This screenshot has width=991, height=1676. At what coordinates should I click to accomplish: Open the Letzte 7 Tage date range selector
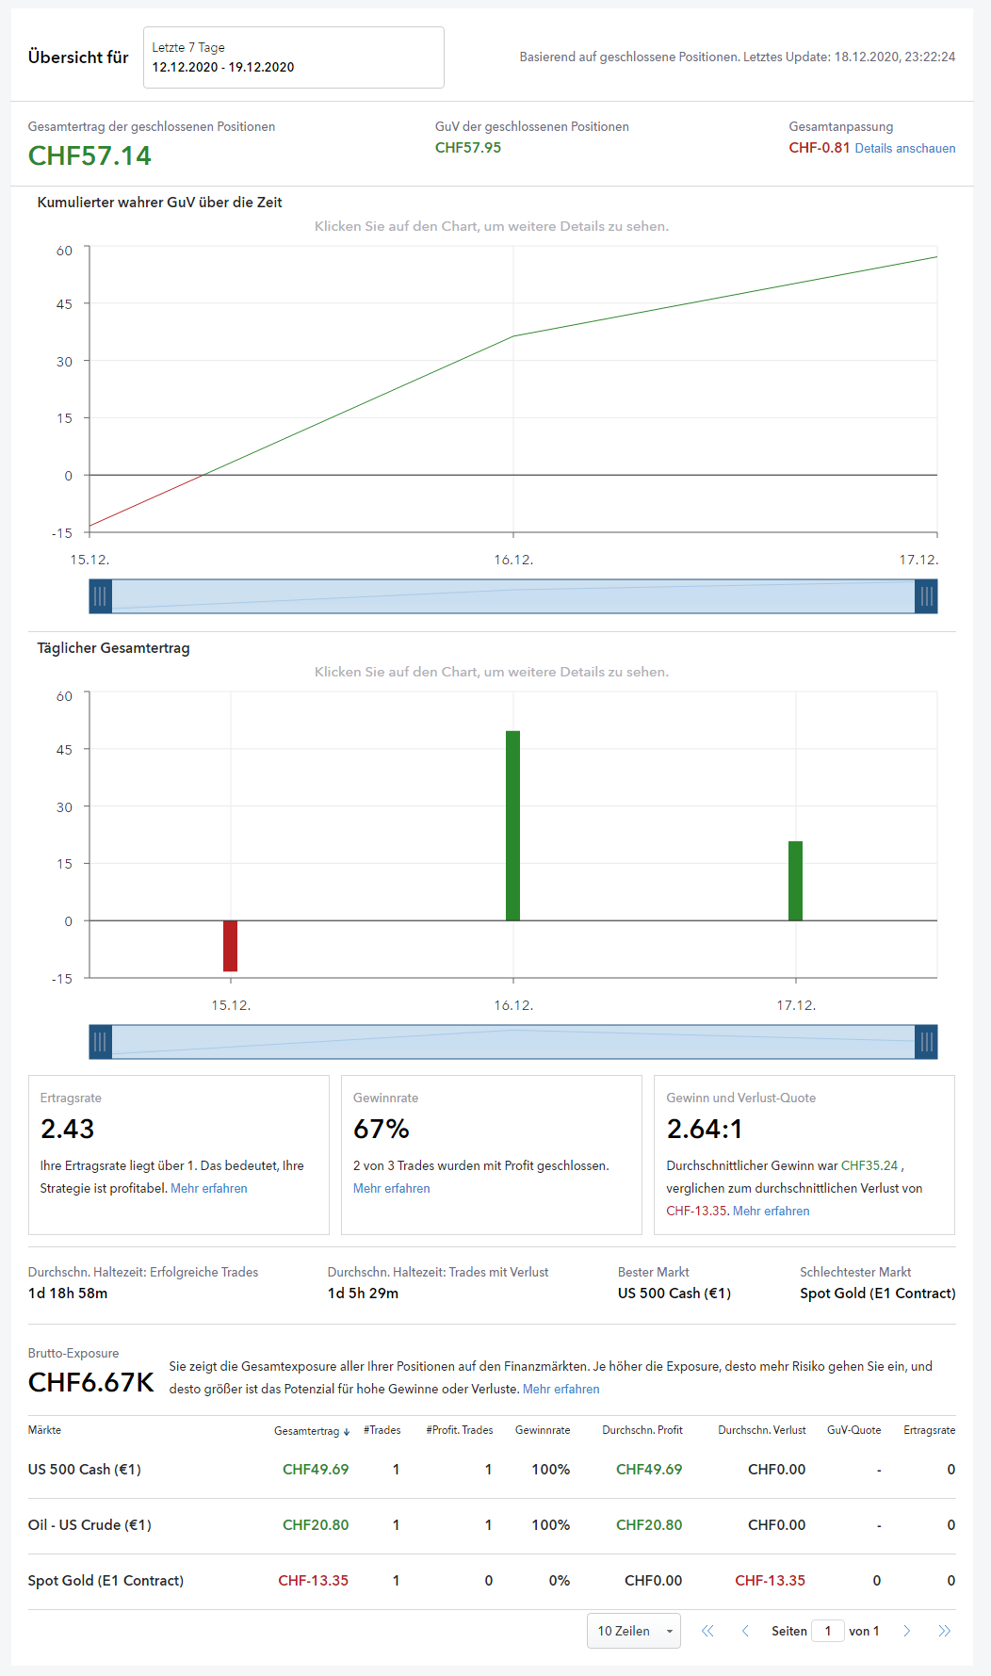[x=293, y=57]
